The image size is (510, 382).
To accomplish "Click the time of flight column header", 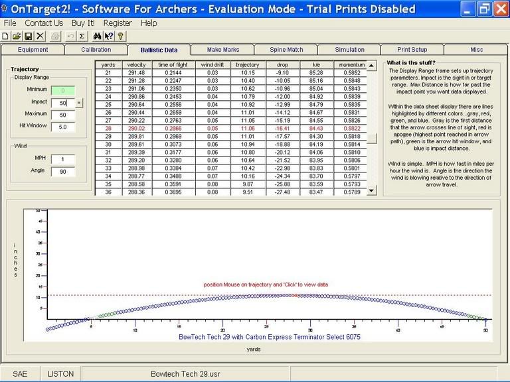I will point(173,64).
